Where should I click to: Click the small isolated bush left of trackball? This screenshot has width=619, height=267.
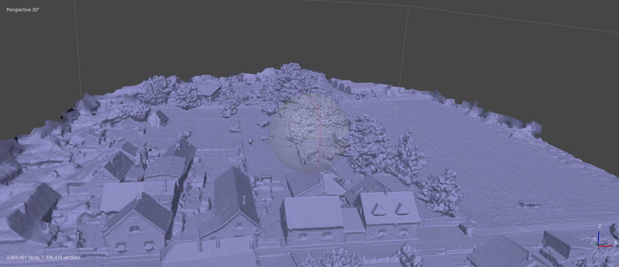pos(250,141)
